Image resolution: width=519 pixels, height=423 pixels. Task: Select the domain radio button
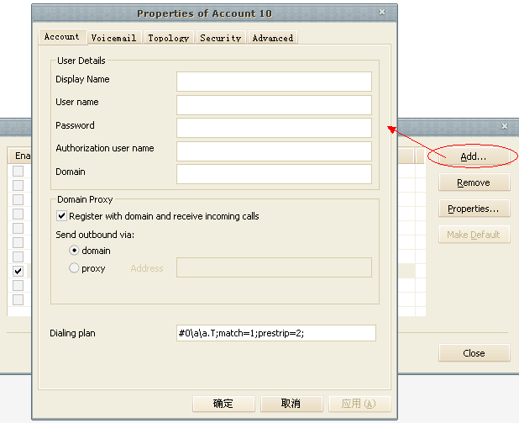(75, 251)
